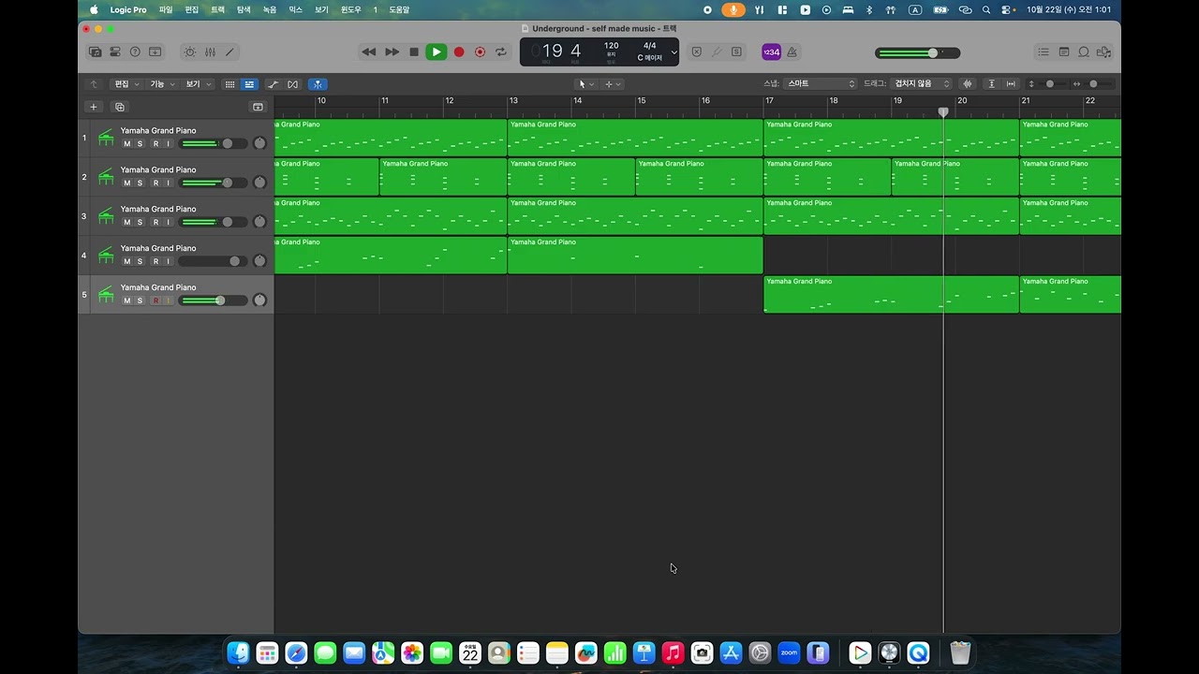The height and width of the screenshot is (674, 1199).
Task: Open the 윈도우 menu
Action: pos(351,9)
